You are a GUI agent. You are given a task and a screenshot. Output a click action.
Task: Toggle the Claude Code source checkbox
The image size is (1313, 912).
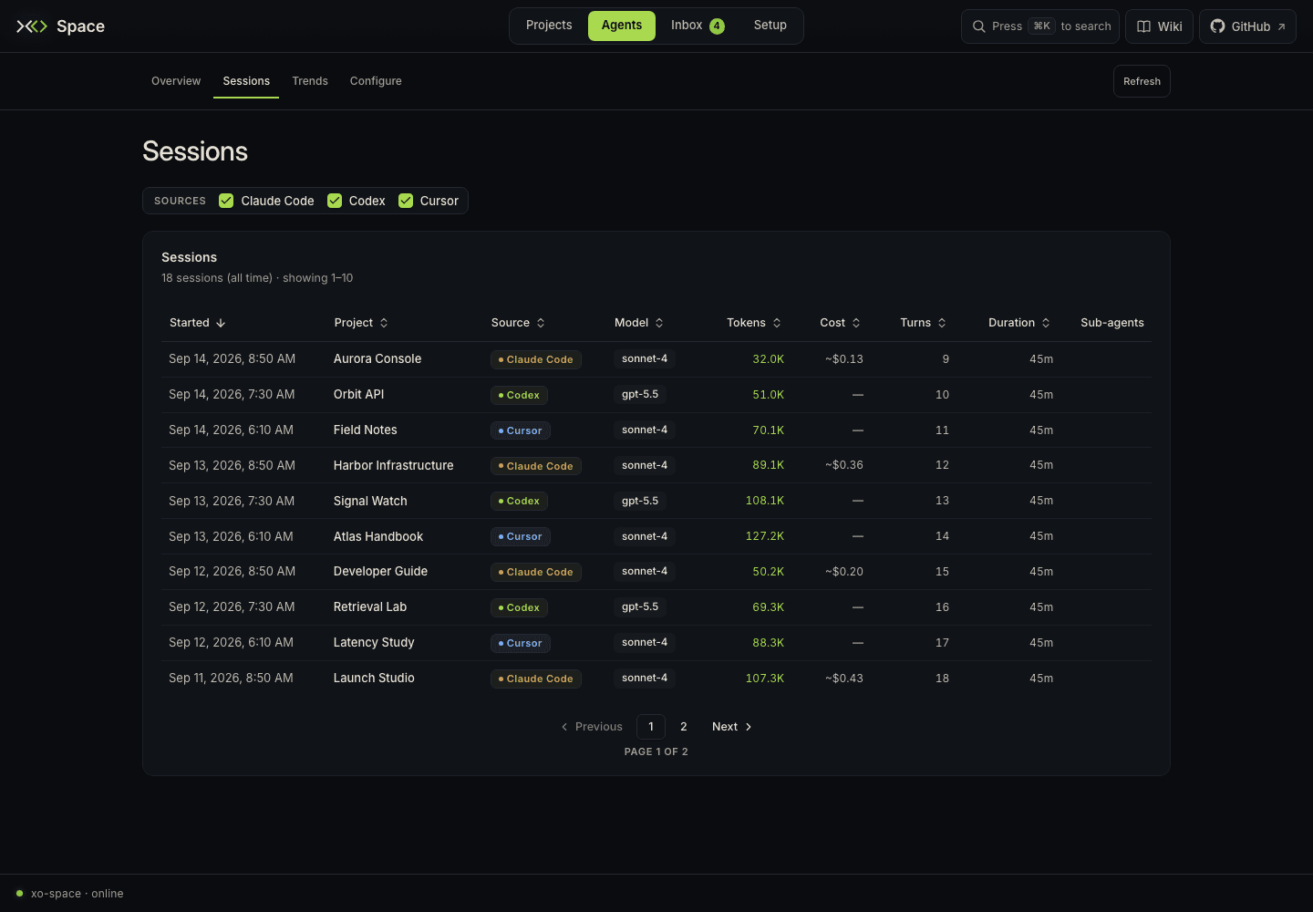pos(226,201)
